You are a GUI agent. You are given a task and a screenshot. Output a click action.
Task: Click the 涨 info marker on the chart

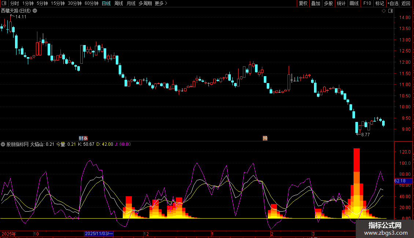[85, 138]
